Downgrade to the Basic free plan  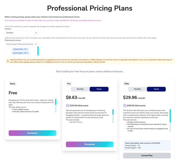32,133
